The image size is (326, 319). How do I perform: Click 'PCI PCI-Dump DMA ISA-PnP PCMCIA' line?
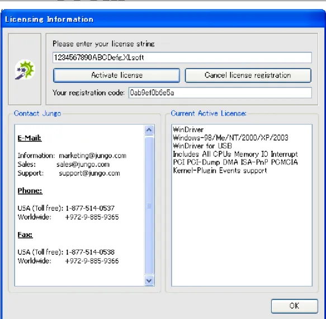click(x=235, y=162)
